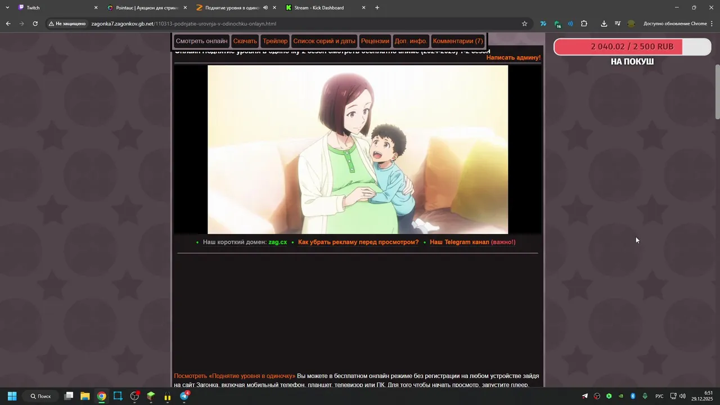Open the 'Список серий и даты' tab

coord(325,41)
